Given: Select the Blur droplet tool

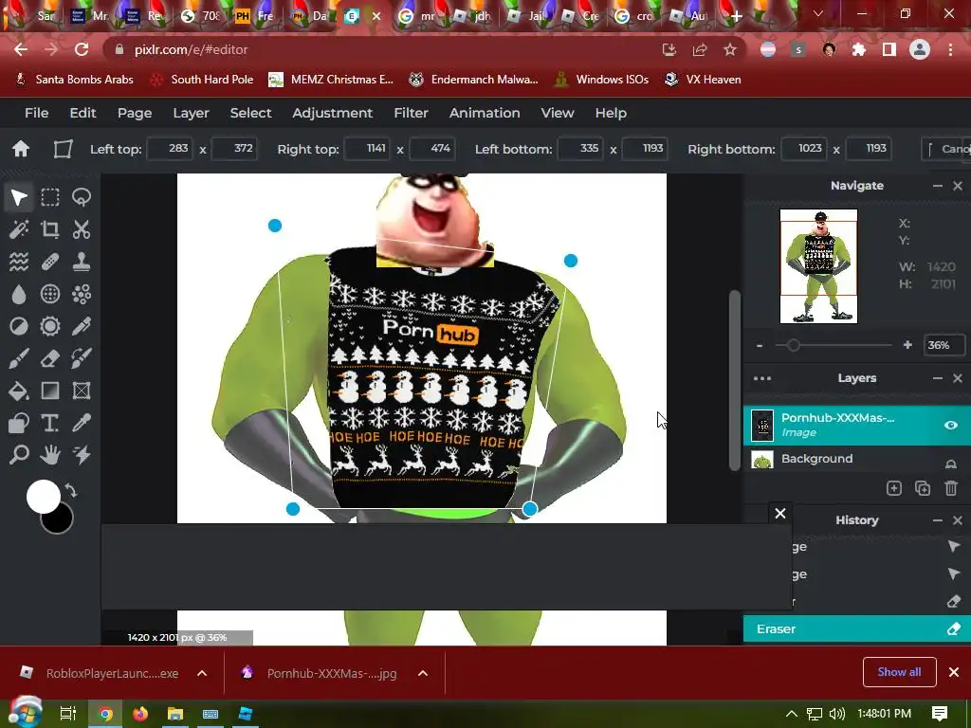Looking at the screenshot, I should [x=19, y=294].
